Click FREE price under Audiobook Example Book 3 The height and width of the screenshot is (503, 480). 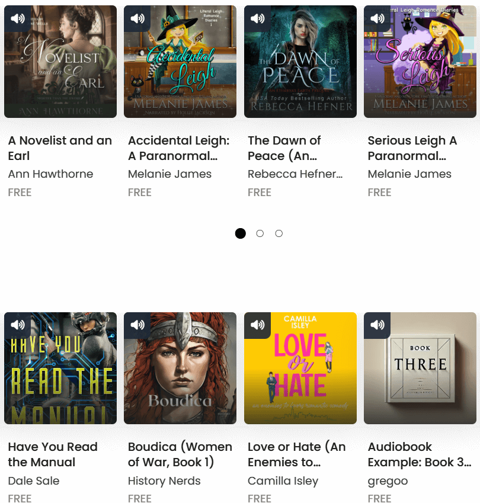[x=380, y=498]
